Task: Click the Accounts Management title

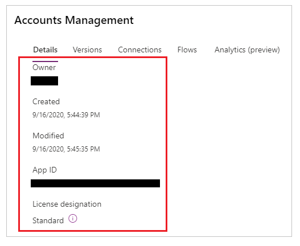Action: click(x=74, y=20)
